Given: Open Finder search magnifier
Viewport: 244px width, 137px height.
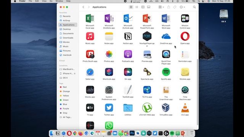Looking at the screenshot, I should tap(194, 7).
